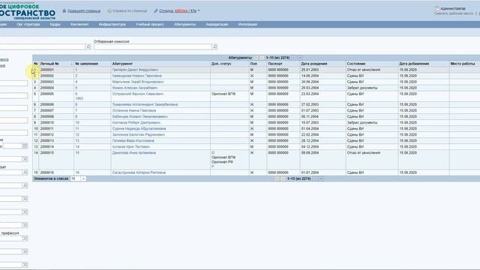The width and height of the screenshot is (480, 270).
Task: Click lookup icon left of Отборочная комиссия label
Action: pyautogui.click(x=88, y=46)
